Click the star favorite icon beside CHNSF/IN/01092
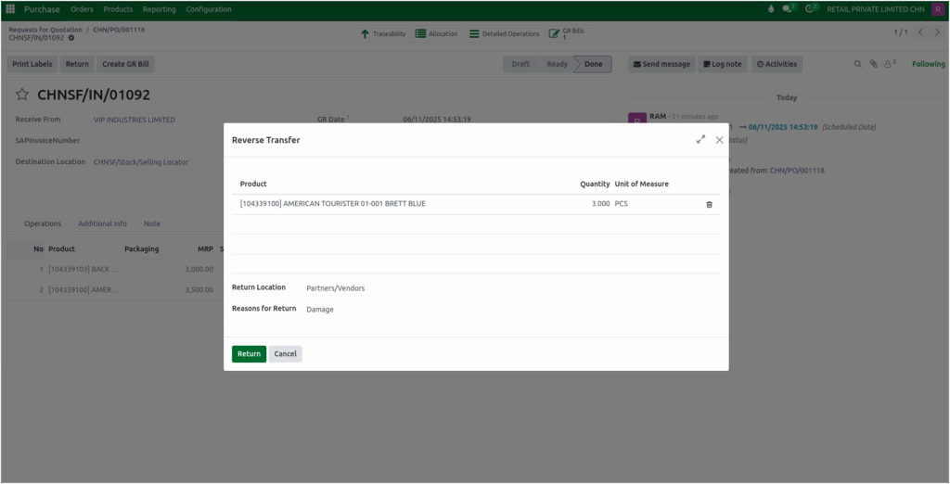The image size is (950, 484). click(x=22, y=95)
